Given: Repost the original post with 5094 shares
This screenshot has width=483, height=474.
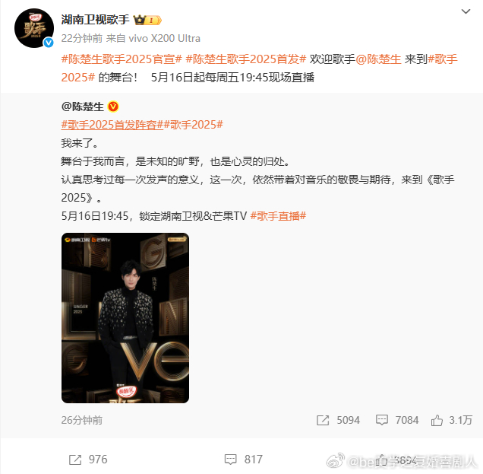Looking at the screenshot, I should click(338, 420).
